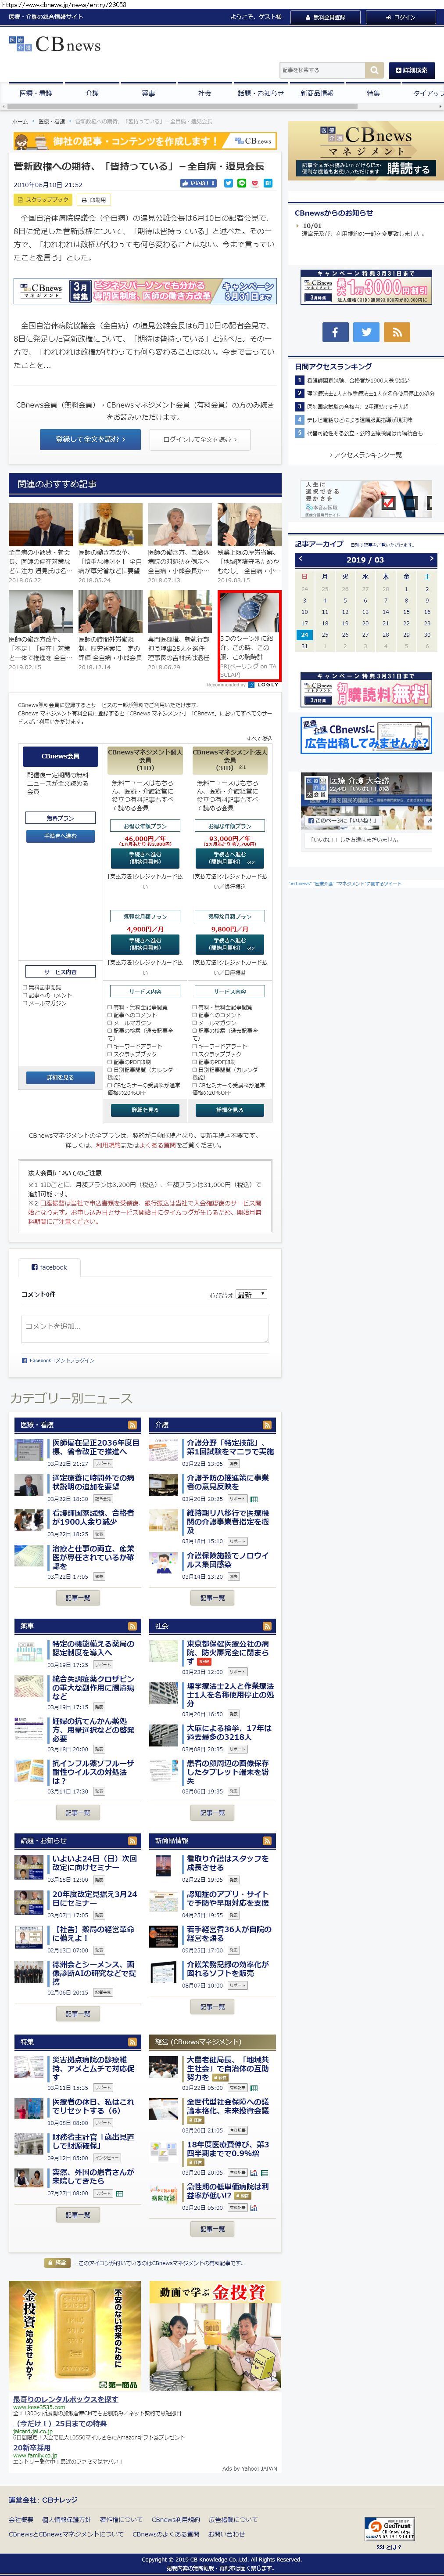Click RSS icon in 社会 category header
The width and height of the screenshot is (444, 2576).
pos(267,1626)
